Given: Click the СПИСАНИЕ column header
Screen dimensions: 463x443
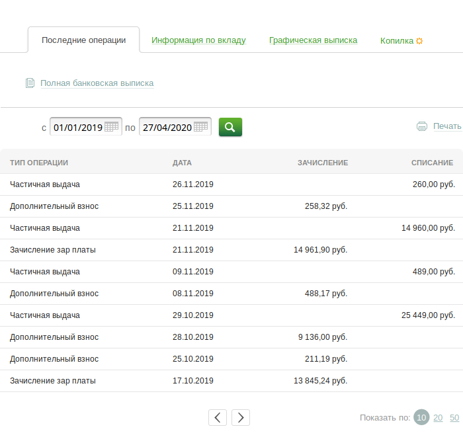Looking at the screenshot, I should tap(433, 163).
